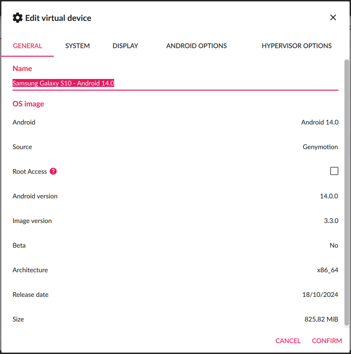Click the gear icon beside Edit virtual device

[x=18, y=18]
